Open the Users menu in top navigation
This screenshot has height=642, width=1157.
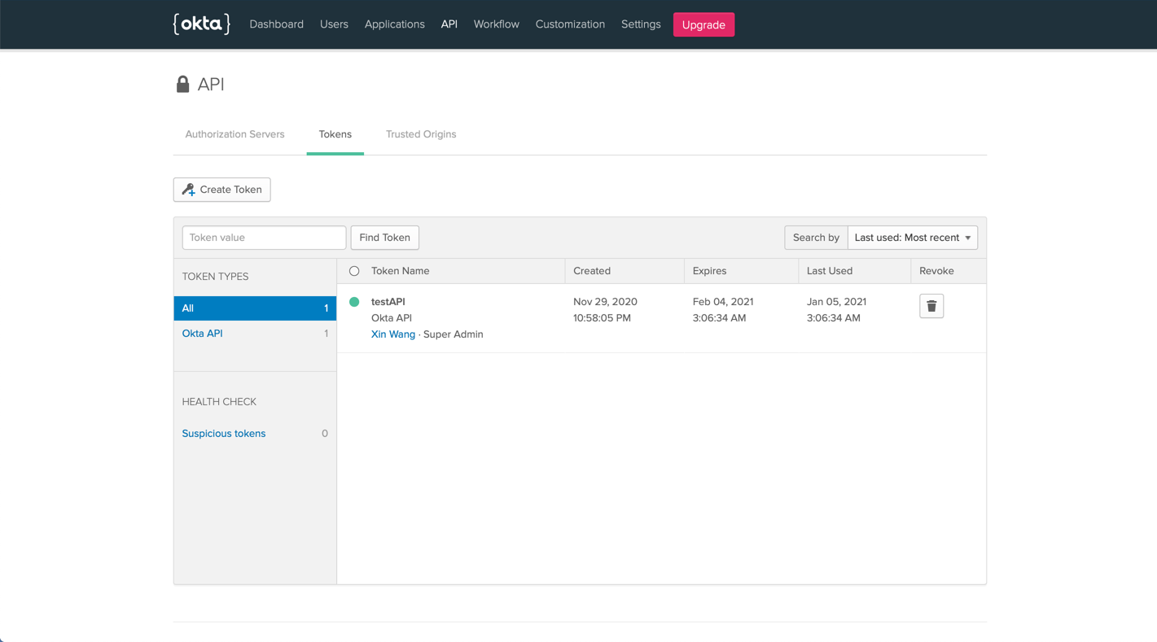(334, 24)
